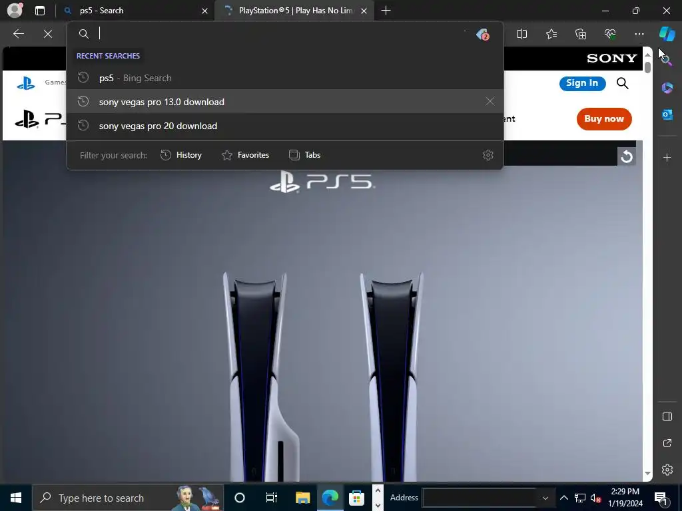Open Microsoft 365 sidebar icon
The height and width of the screenshot is (511, 682).
coord(667,87)
